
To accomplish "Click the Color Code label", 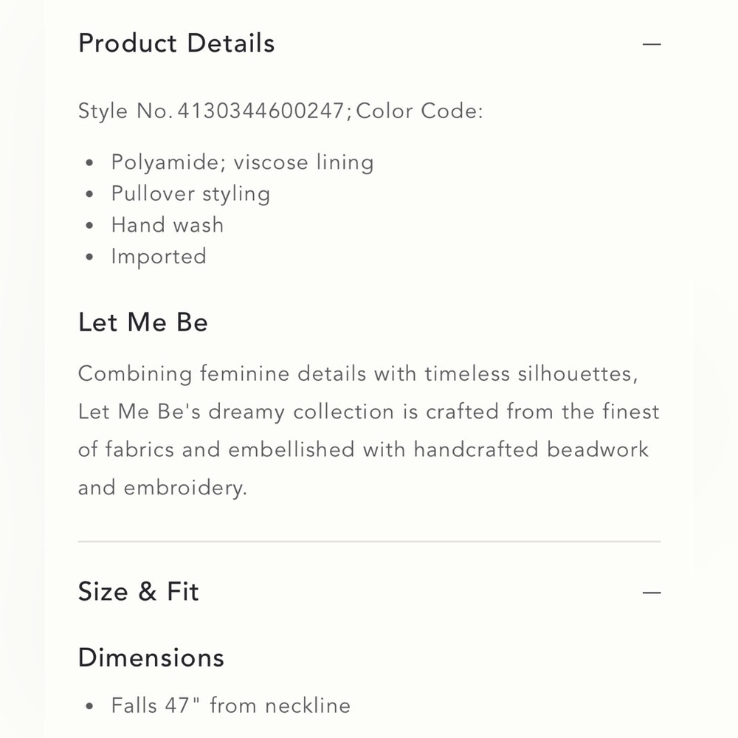I will [419, 111].
